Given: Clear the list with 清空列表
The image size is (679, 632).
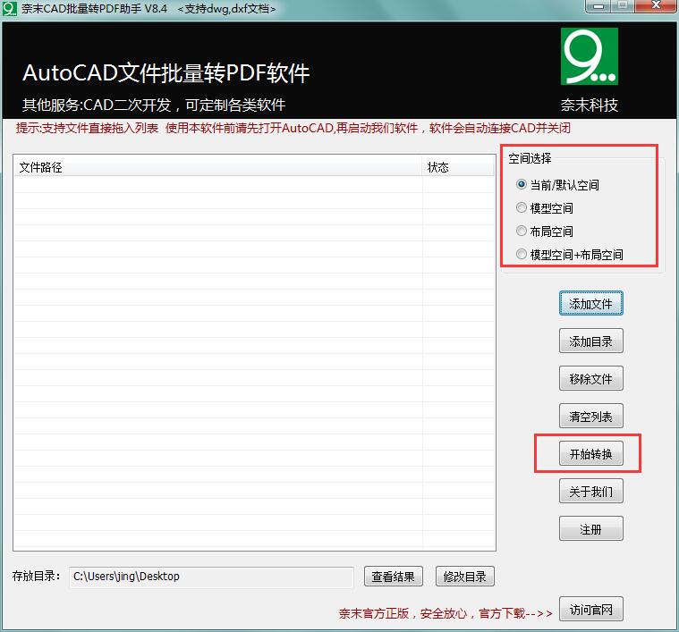Looking at the screenshot, I should click(x=591, y=417).
